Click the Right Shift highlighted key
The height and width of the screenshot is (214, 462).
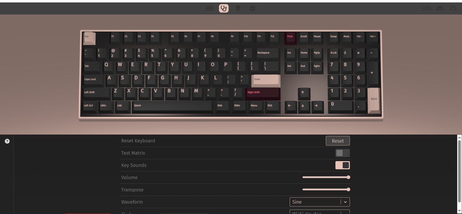click(262, 94)
